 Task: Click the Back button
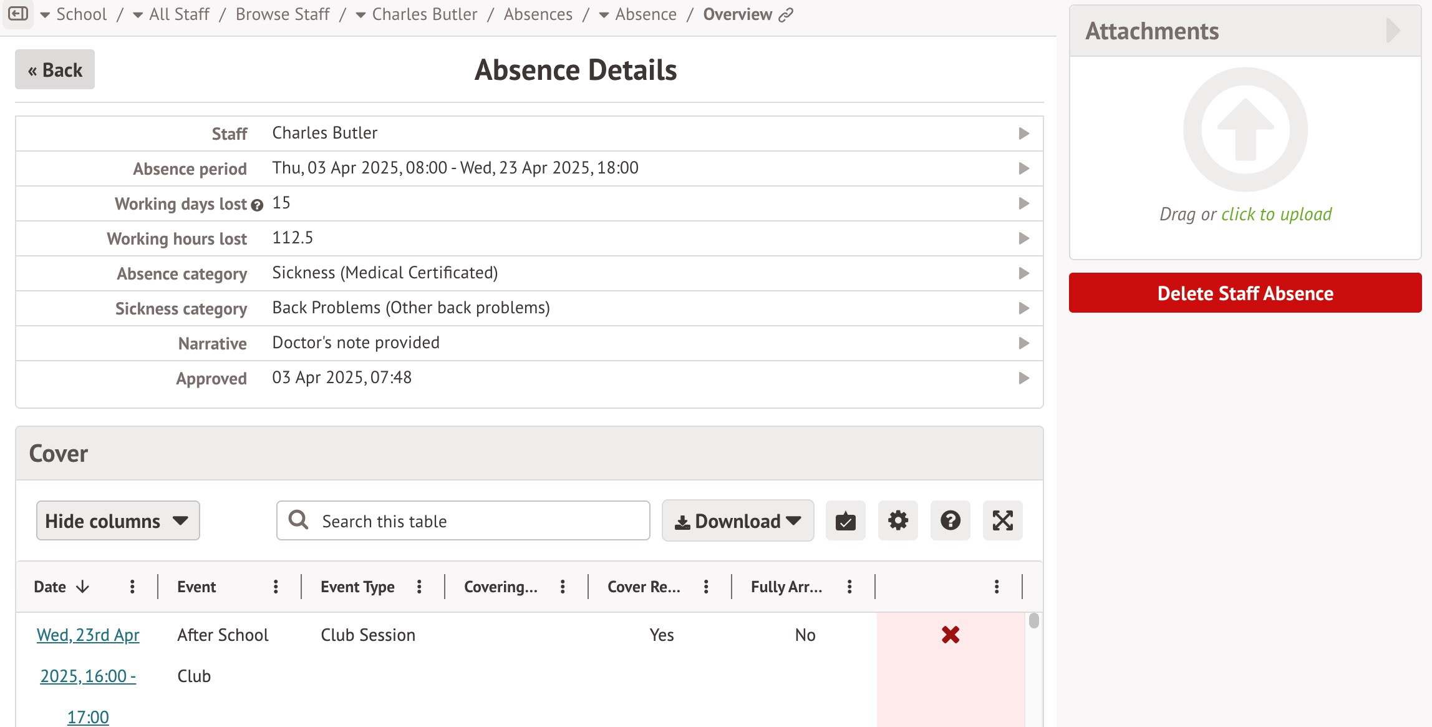55,69
